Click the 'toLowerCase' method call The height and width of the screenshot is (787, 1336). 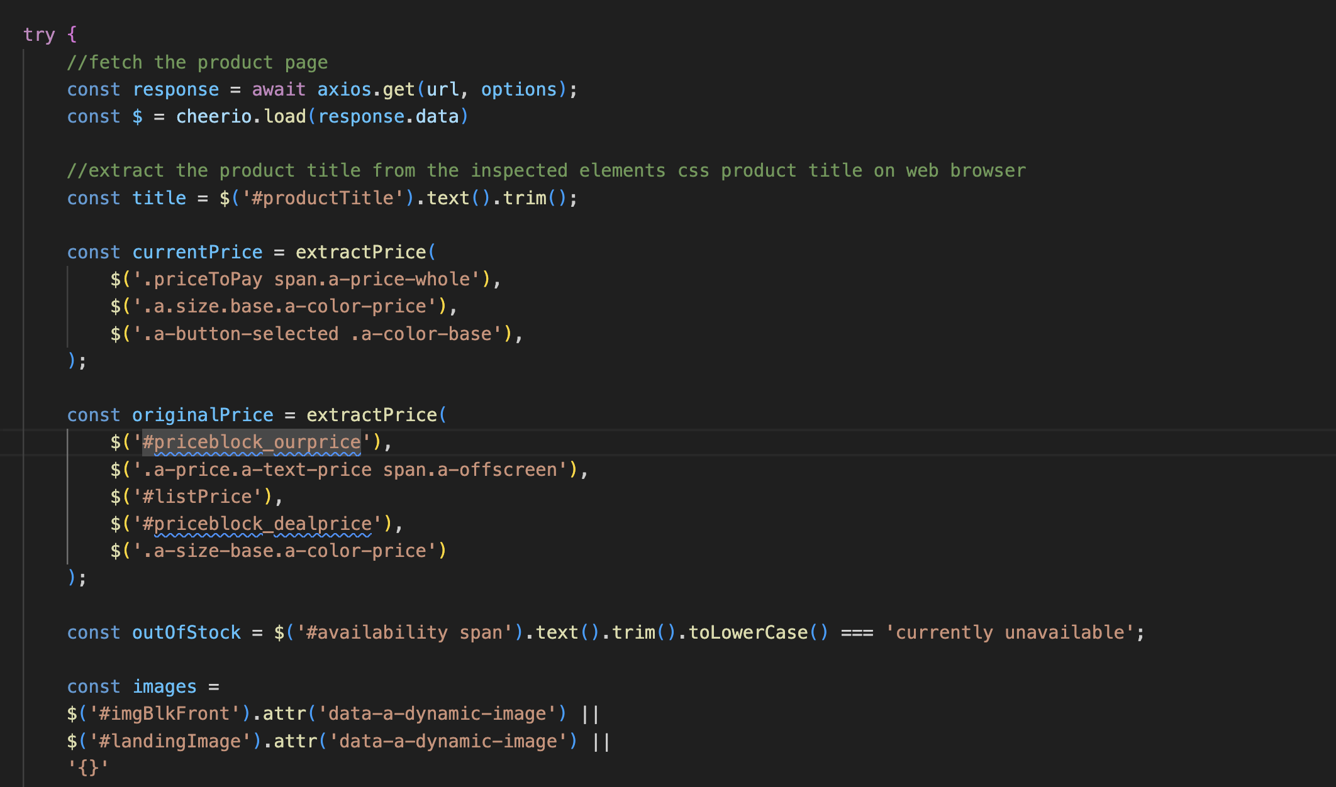pos(749,632)
